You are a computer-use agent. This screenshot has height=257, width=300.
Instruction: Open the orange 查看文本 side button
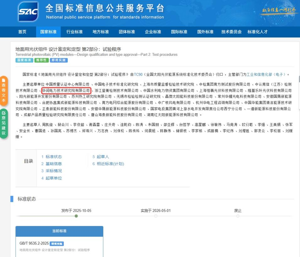point(4,91)
